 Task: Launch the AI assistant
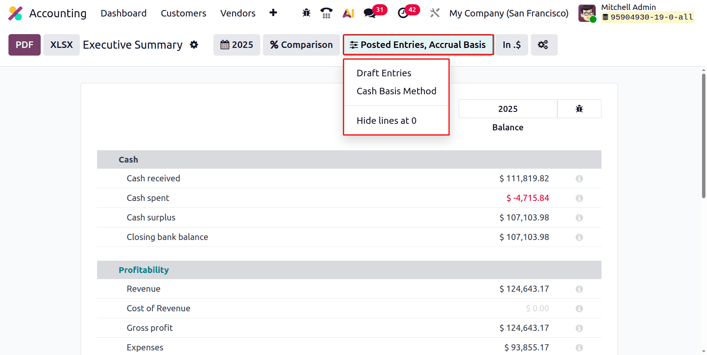pyautogui.click(x=348, y=13)
